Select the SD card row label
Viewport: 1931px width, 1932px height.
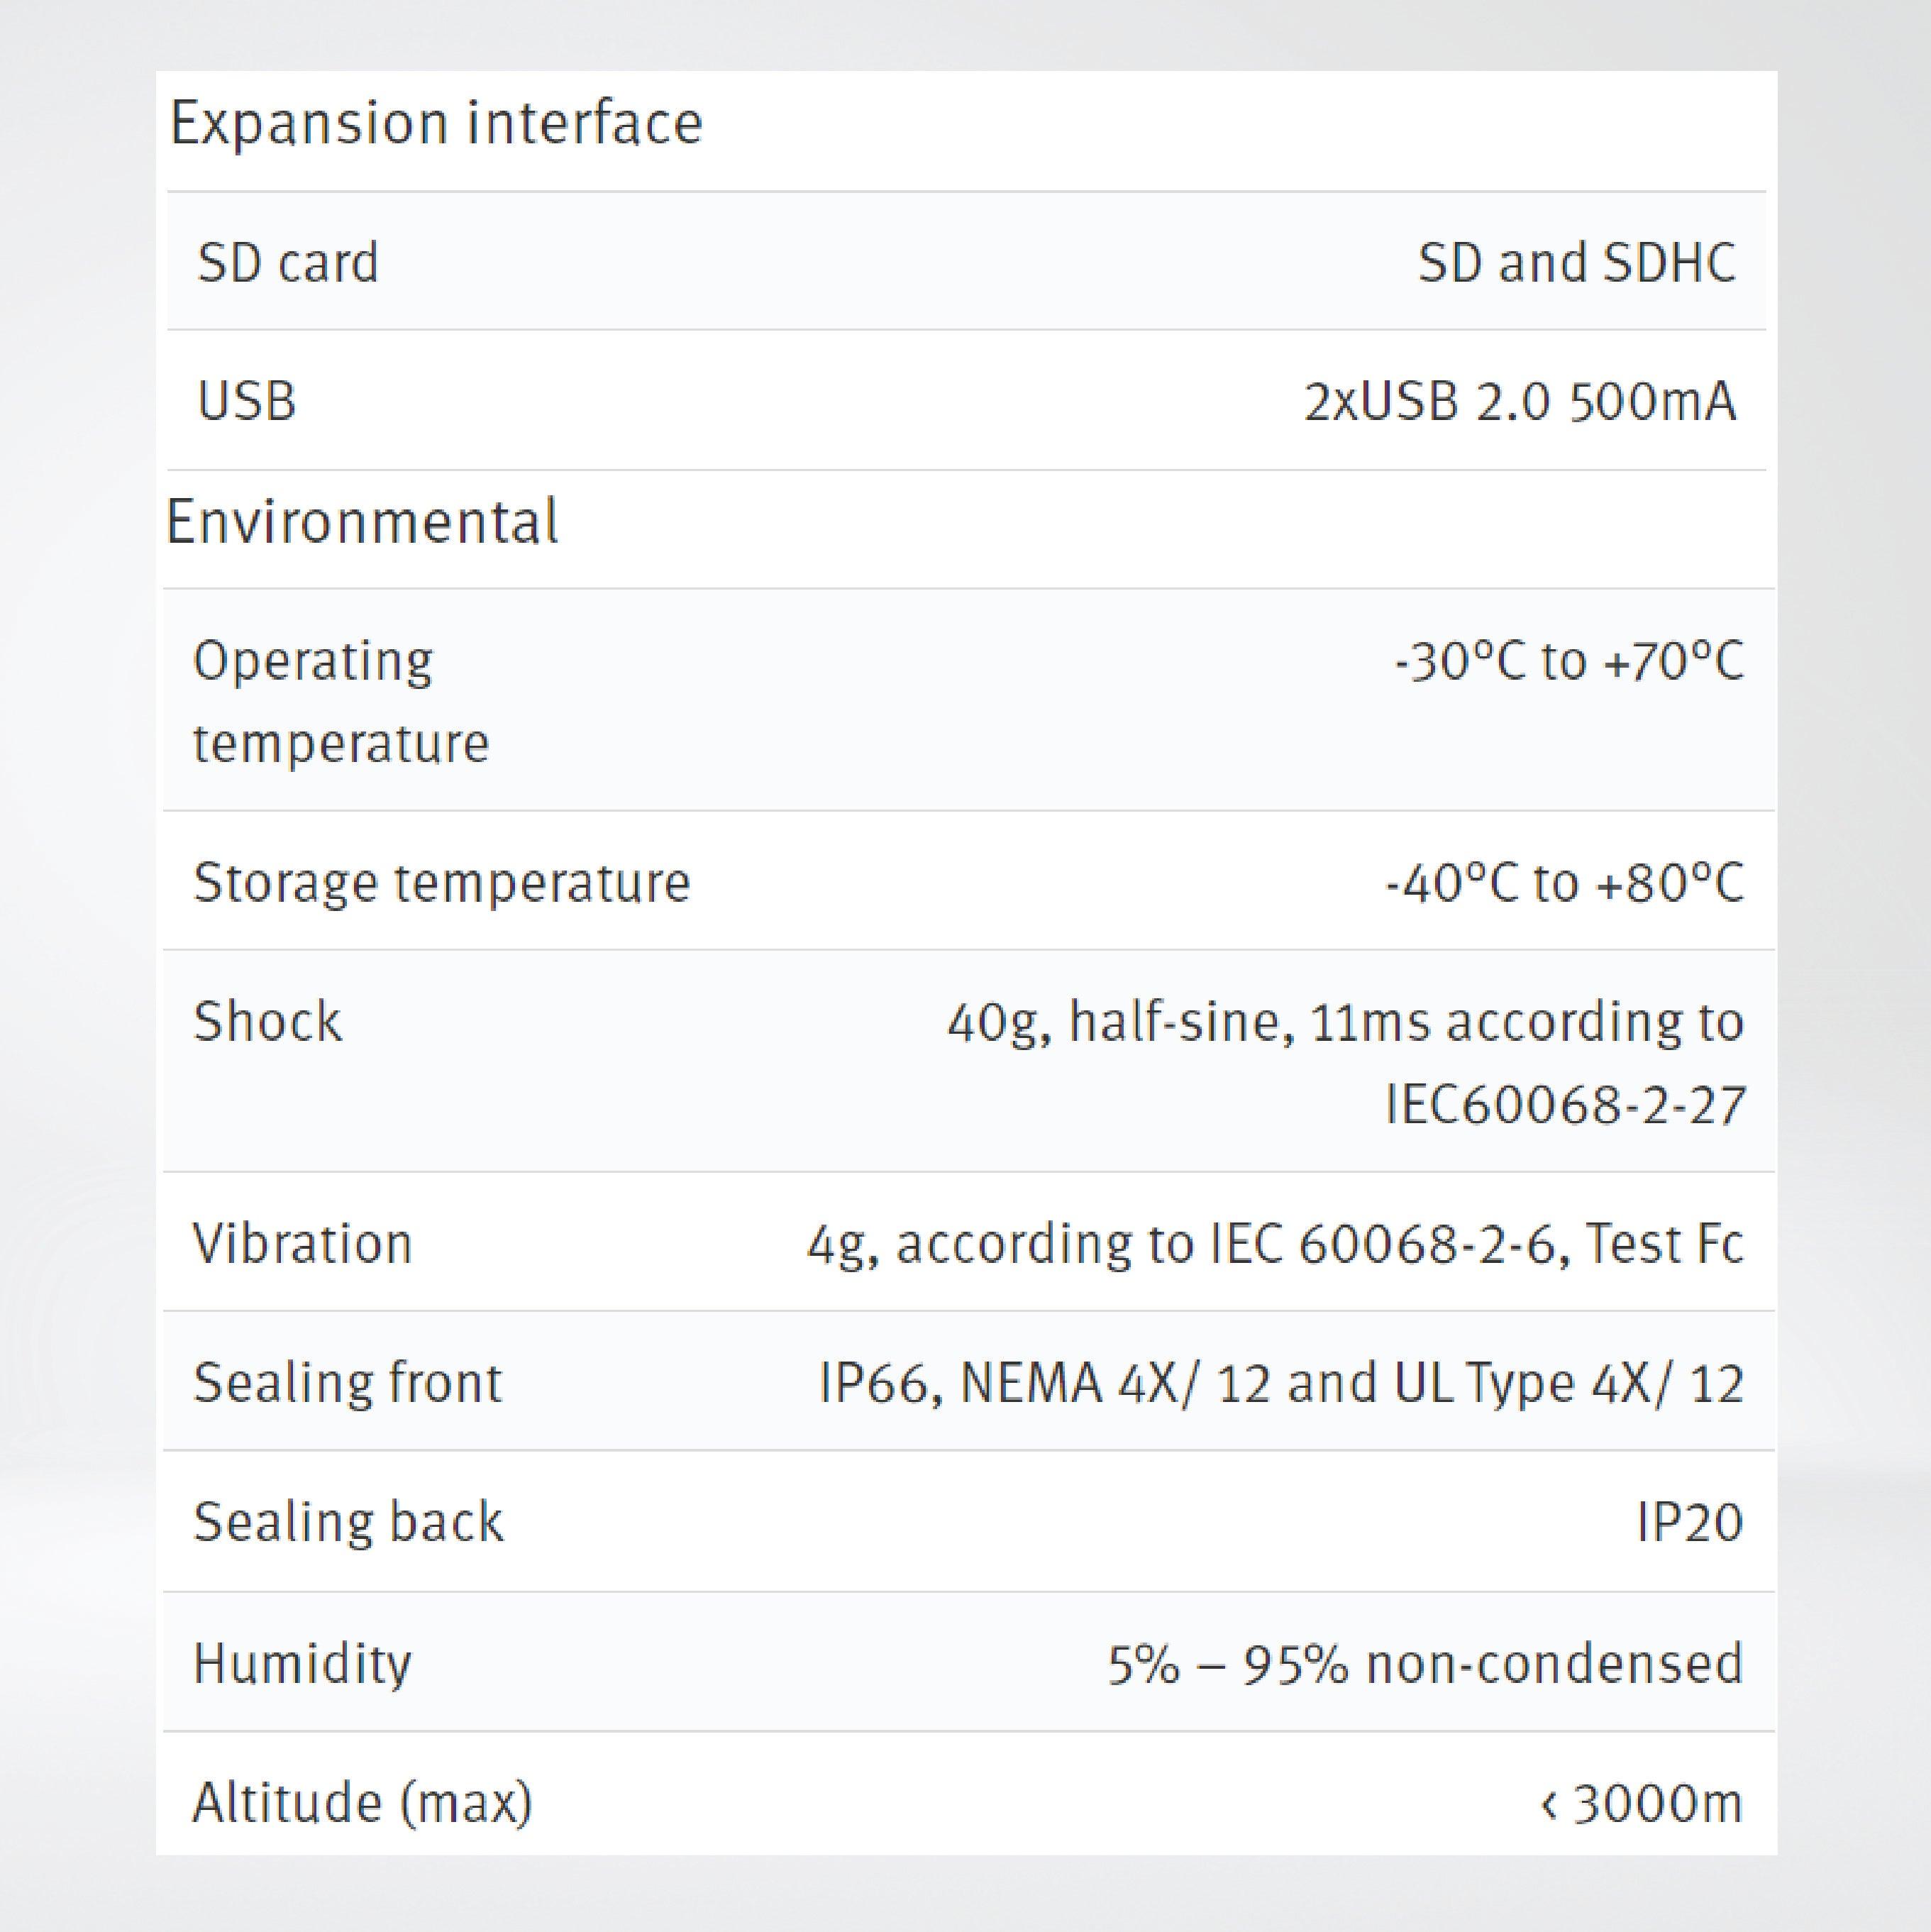[x=288, y=263]
